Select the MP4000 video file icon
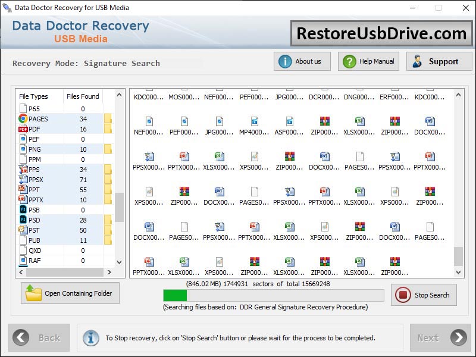Viewport: 476px width, 357px height. [256, 122]
